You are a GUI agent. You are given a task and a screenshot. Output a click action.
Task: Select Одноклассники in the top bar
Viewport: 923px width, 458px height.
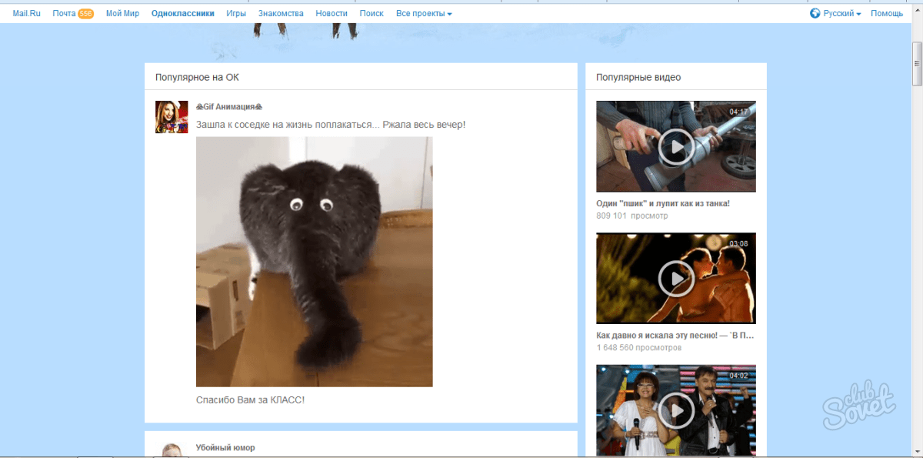pos(183,14)
